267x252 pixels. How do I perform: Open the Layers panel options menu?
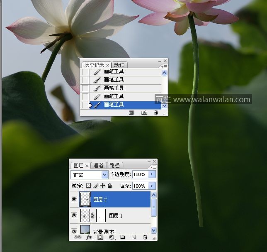pos(153,167)
